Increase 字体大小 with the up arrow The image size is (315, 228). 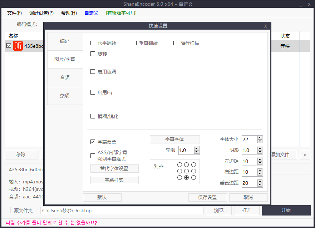[x=260, y=138]
